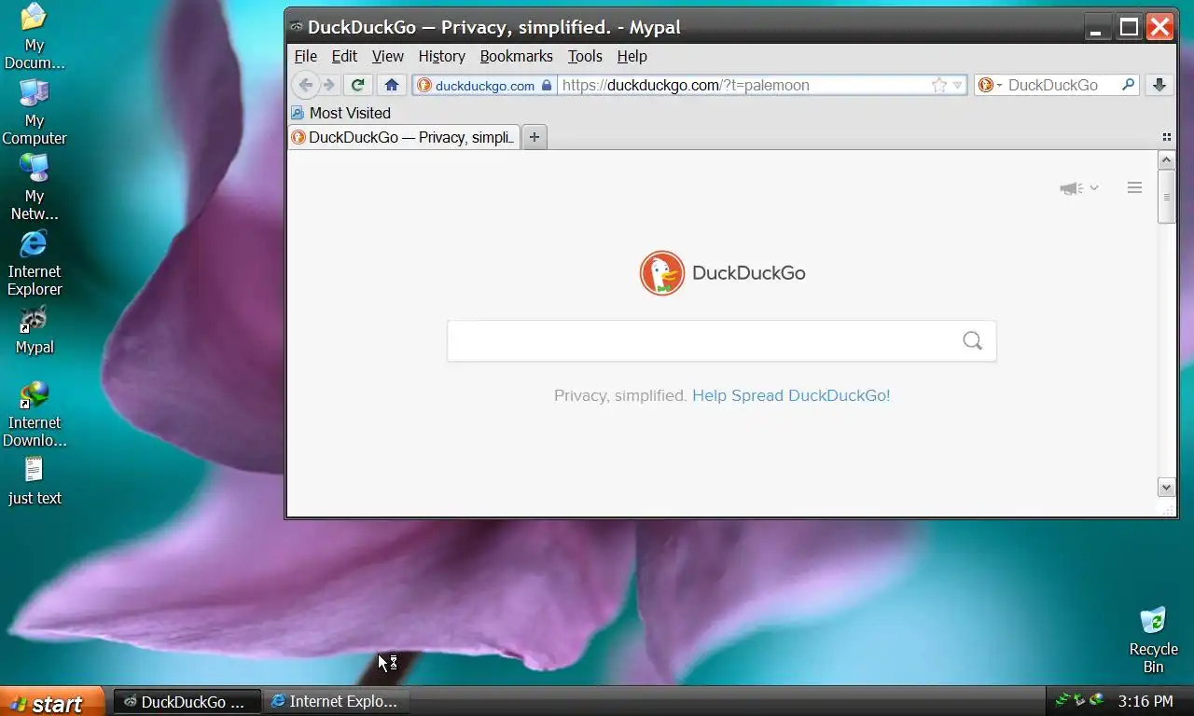Click the DuckDuckGo duck logo
The image size is (1194, 716).
662,273
